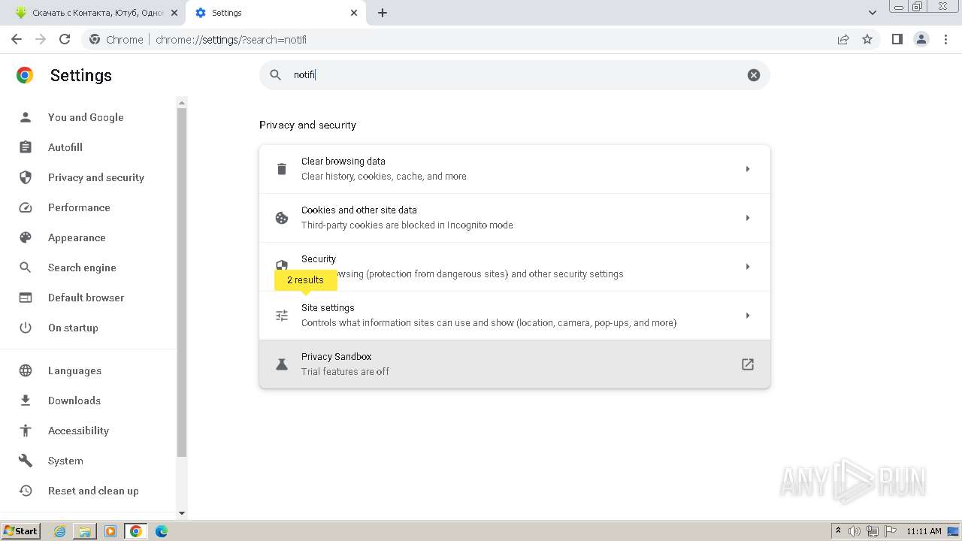This screenshot has height=541, width=962.
Task: Clear the settings search field
Action: click(753, 75)
